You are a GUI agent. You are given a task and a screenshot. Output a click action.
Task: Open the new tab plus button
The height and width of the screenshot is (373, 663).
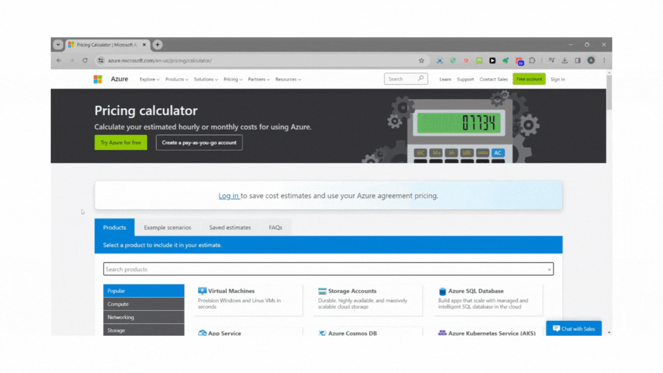(x=157, y=44)
